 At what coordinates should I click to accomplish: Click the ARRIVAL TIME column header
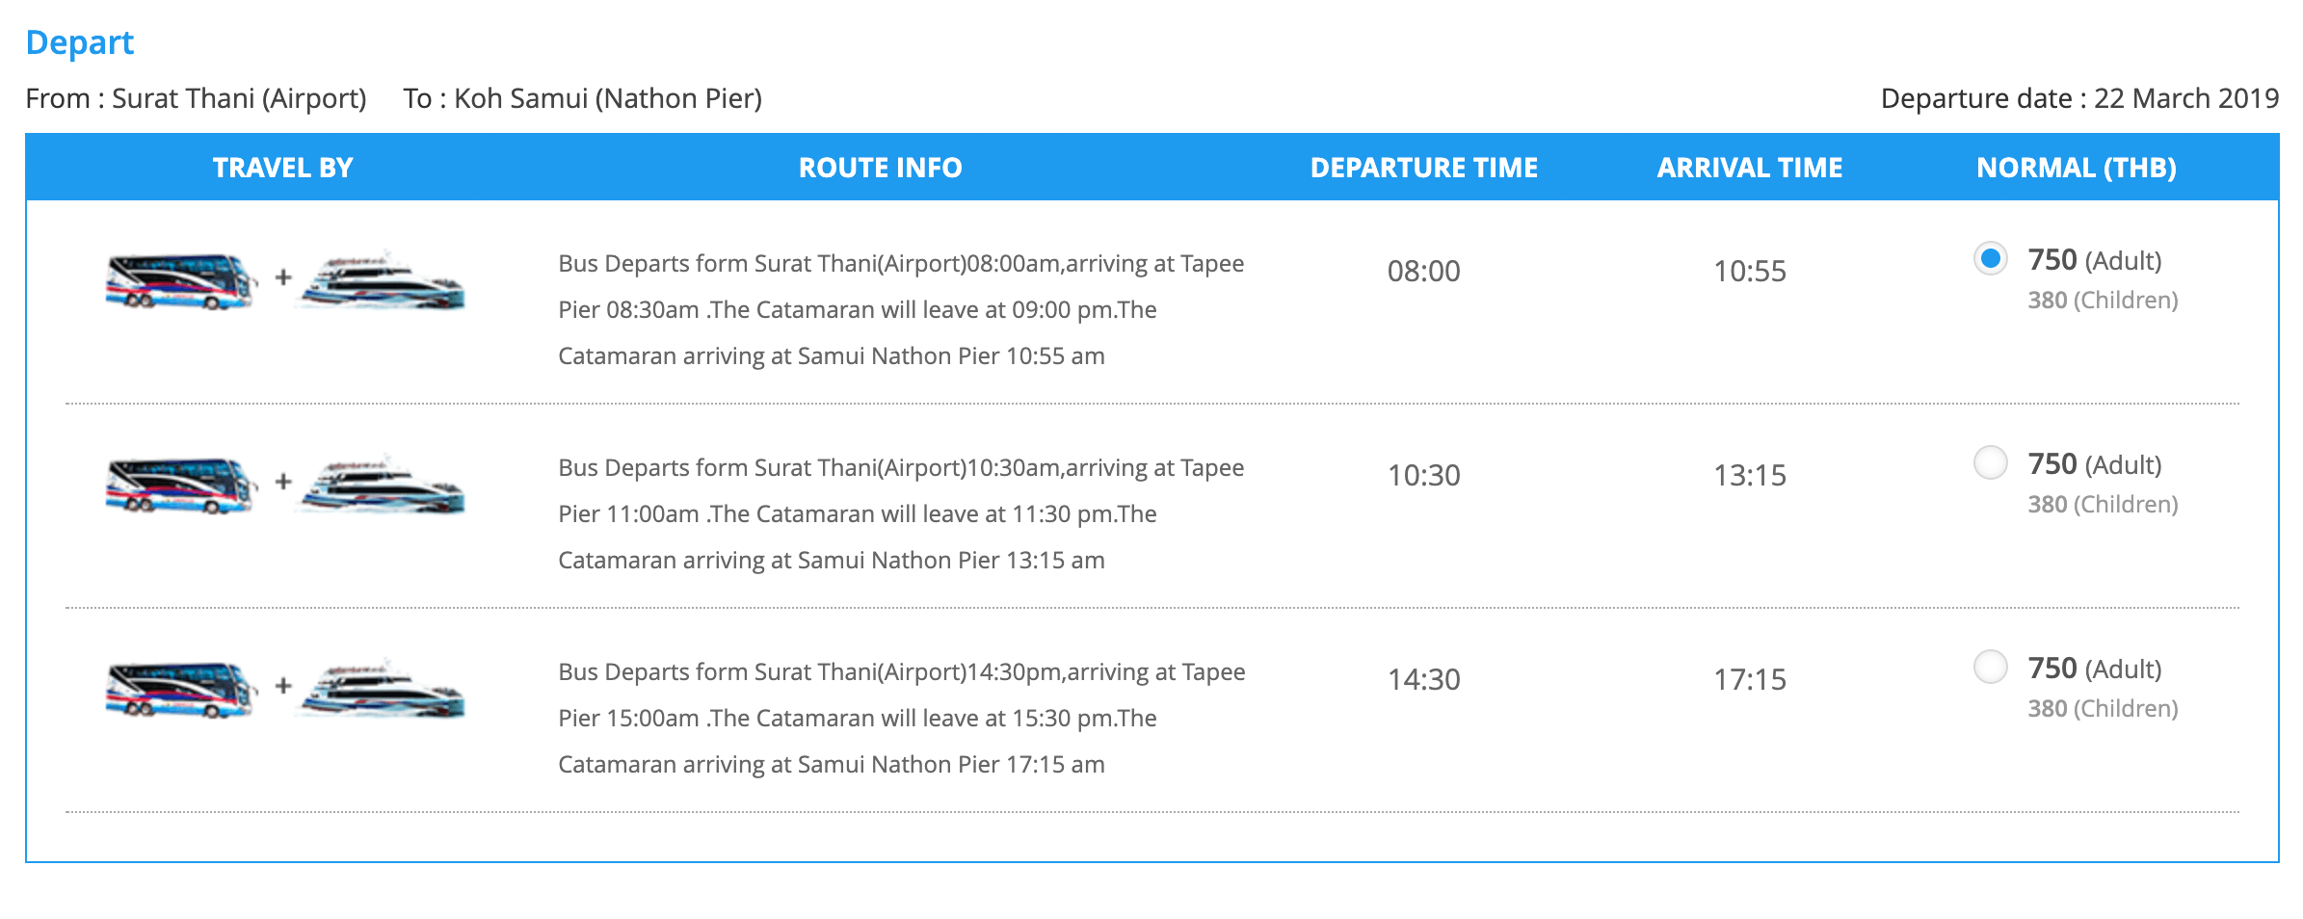pos(1749,168)
